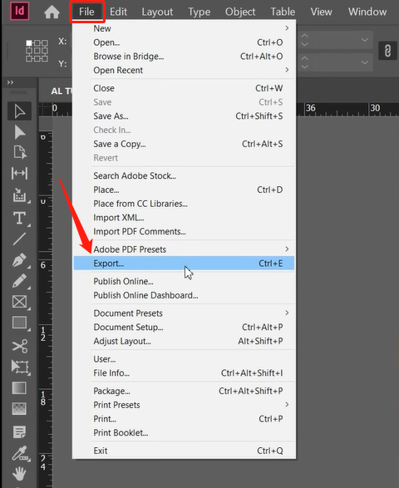Select the Direct Selection tool
399x488 pixels.
[19, 132]
